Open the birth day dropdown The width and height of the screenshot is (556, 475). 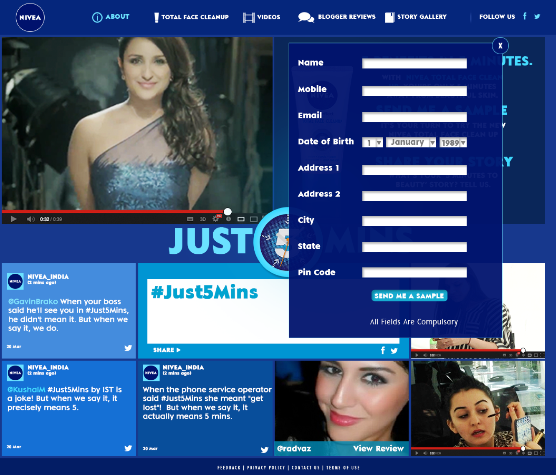pos(372,143)
